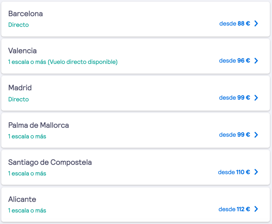
Task: Select the Palma de Mallorca destination title
Action: pos(39,125)
